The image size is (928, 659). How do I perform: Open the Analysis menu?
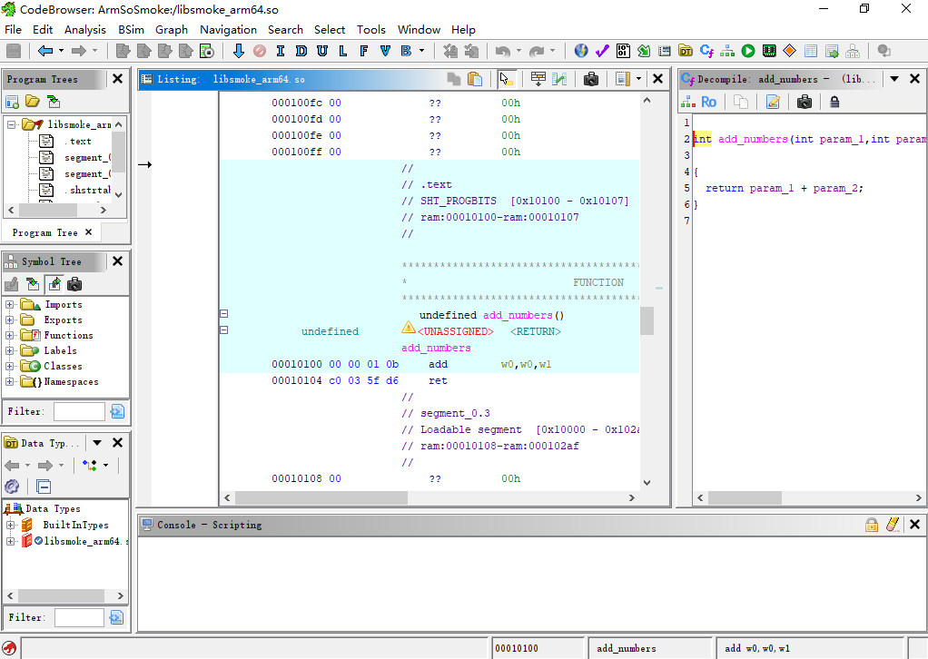tap(85, 30)
